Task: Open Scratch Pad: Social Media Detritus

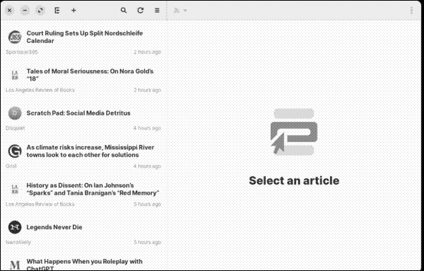Action: pyautogui.click(x=78, y=113)
